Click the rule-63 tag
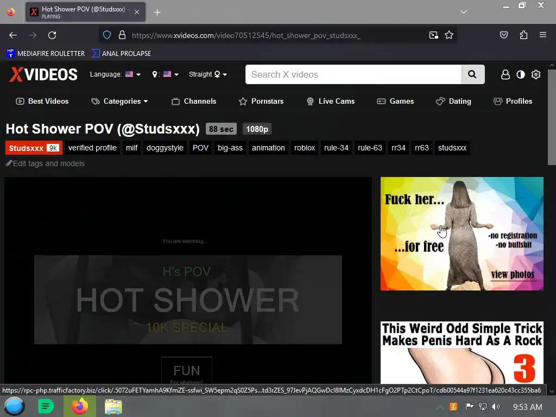The width and height of the screenshot is (556, 417). coord(370,148)
